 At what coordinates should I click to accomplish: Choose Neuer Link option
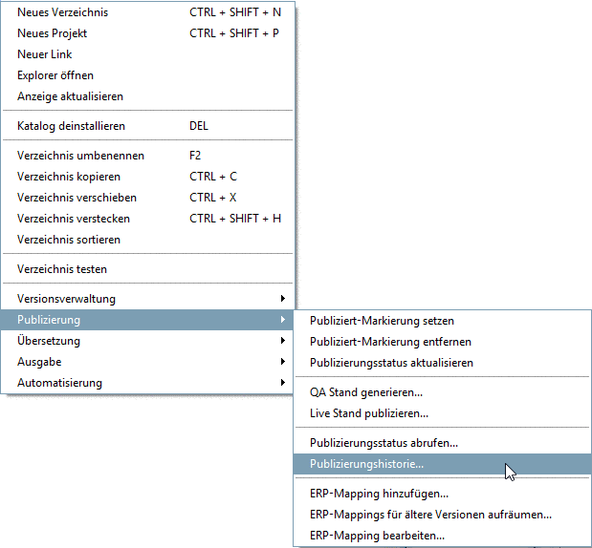point(45,54)
